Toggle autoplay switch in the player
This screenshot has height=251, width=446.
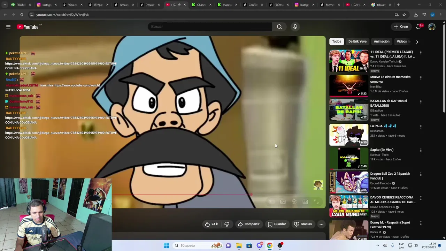[272, 202]
